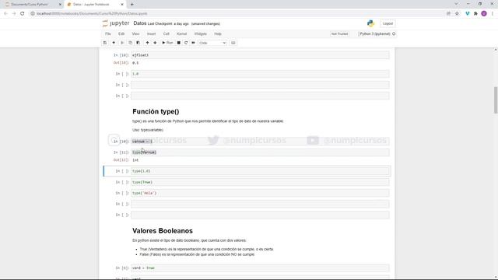Open the Cell menu
This screenshot has width=498, height=280.
(166, 33)
